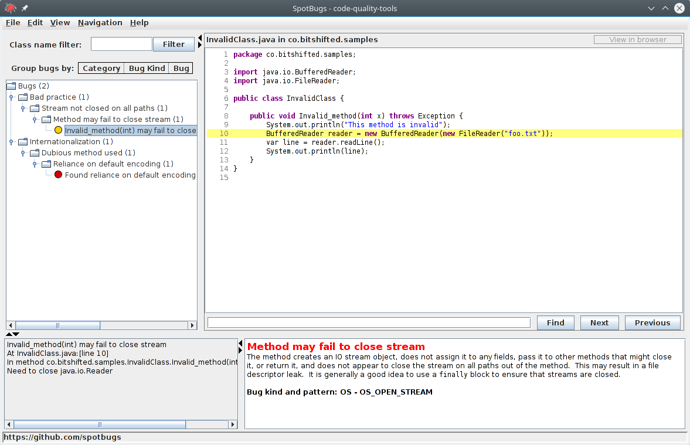The width and height of the screenshot is (690, 445).
Task: Collapse the Dubious method used node
Action: 23,153
